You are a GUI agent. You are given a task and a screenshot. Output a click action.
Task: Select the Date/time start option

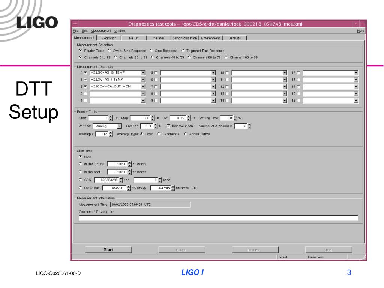pyautogui.click(x=80, y=188)
